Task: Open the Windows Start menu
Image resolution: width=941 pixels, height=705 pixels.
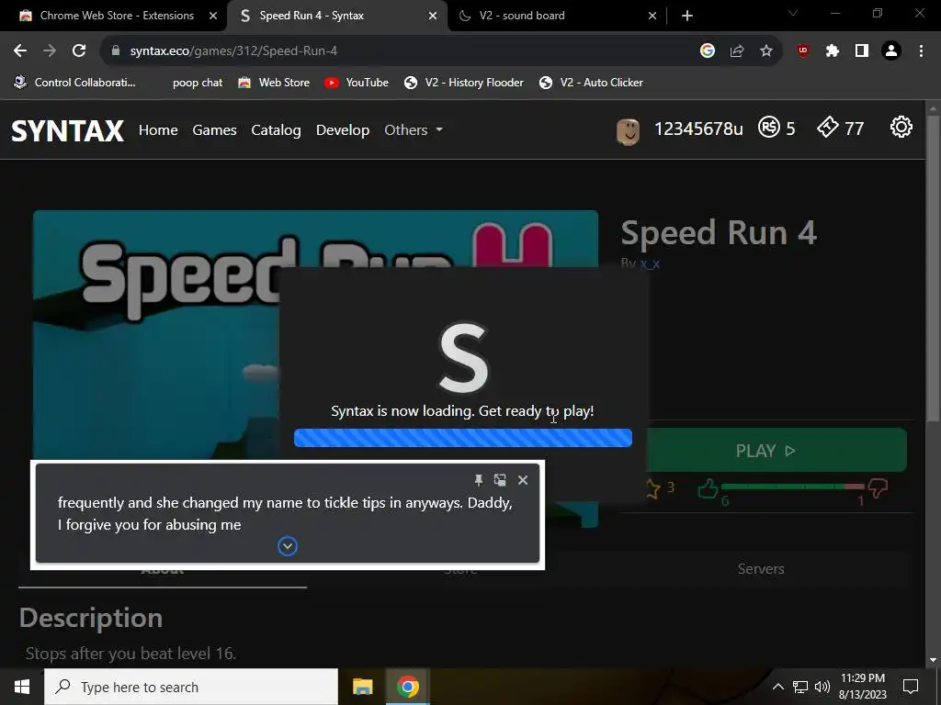Action: point(22,687)
